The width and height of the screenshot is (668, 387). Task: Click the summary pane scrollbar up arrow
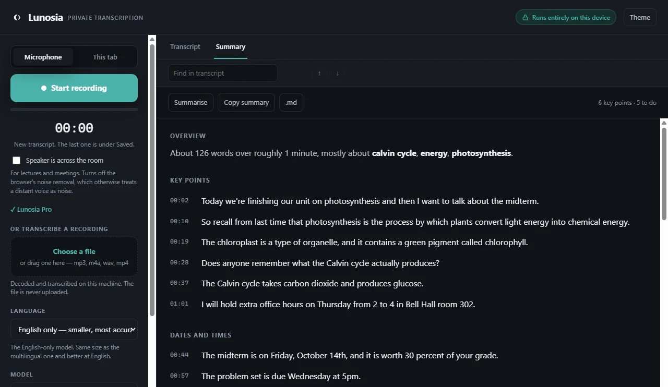(x=664, y=123)
